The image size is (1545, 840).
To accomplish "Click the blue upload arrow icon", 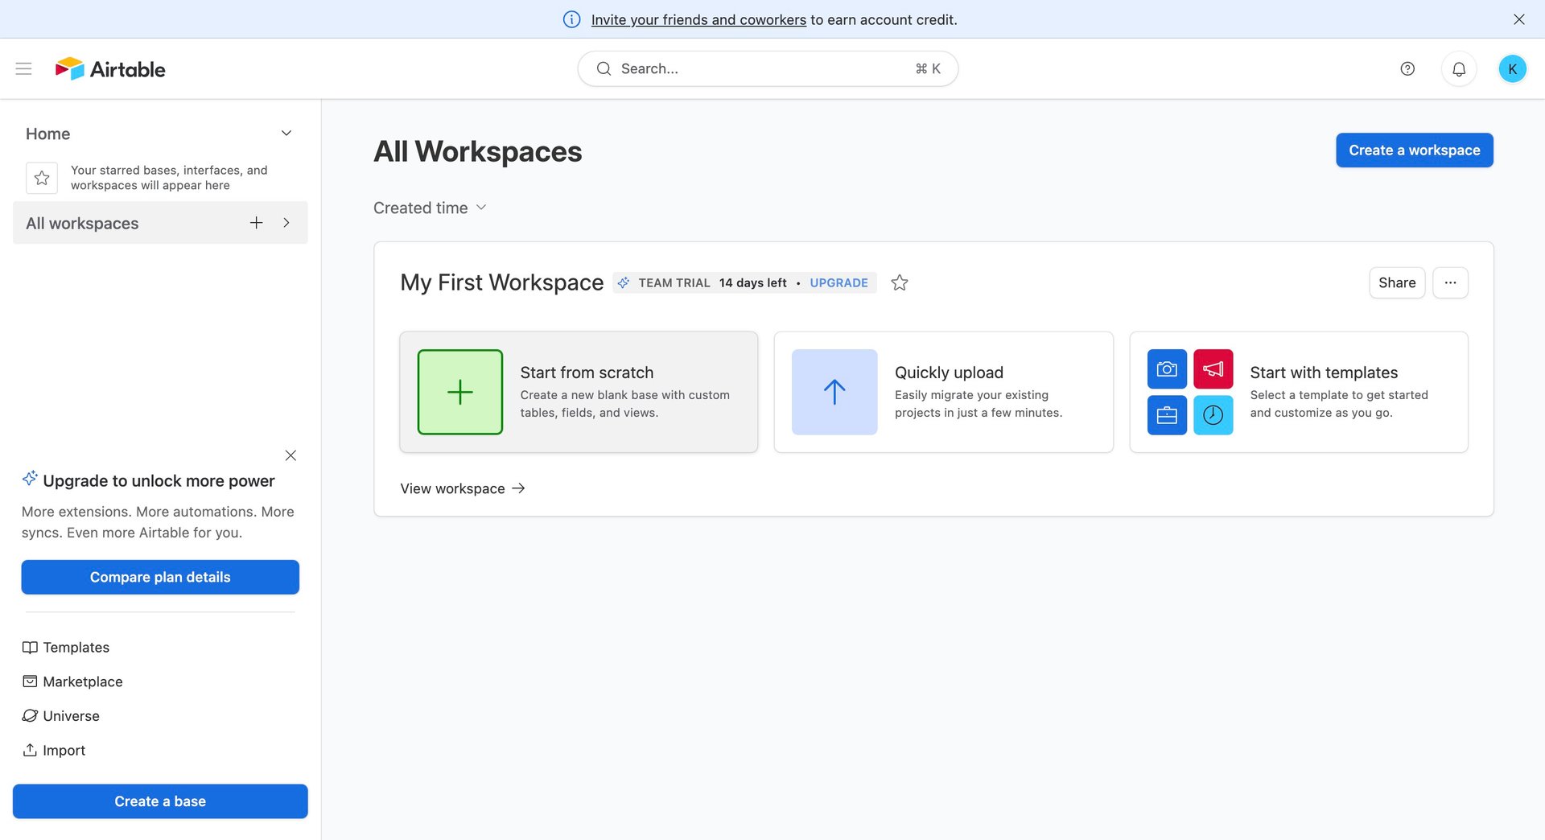I will click(834, 392).
